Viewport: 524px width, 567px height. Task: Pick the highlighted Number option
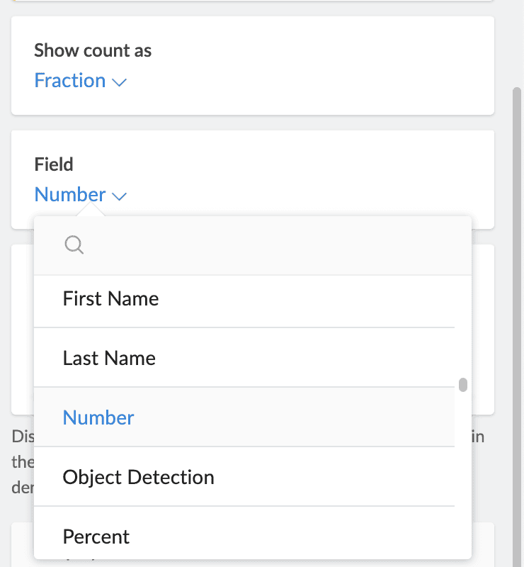98,417
